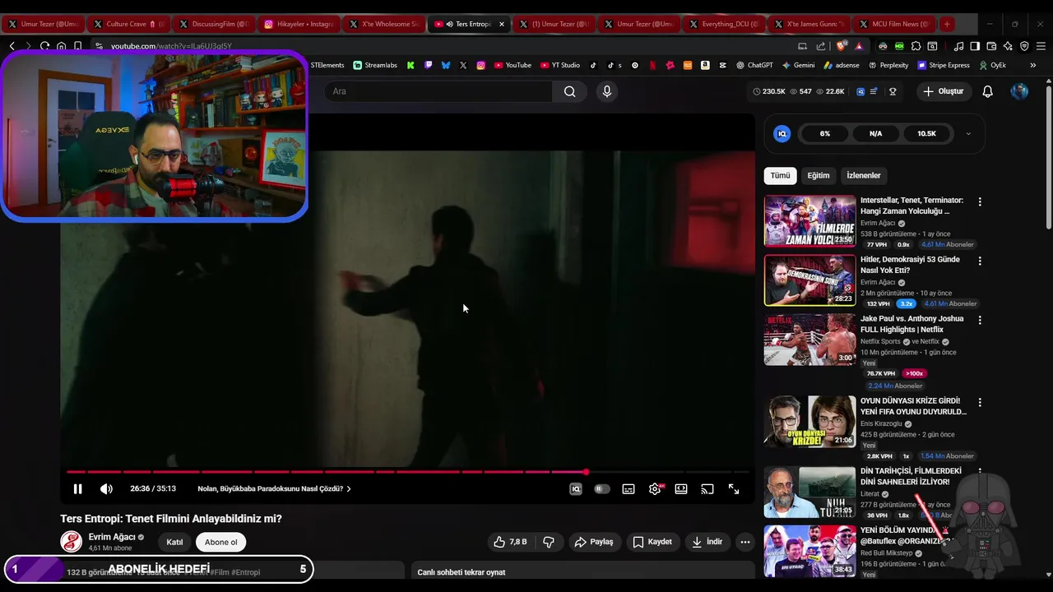Screen dimensions: 1053x592
Task: Open the Stripe Express bookmark
Action: click(x=944, y=65)
